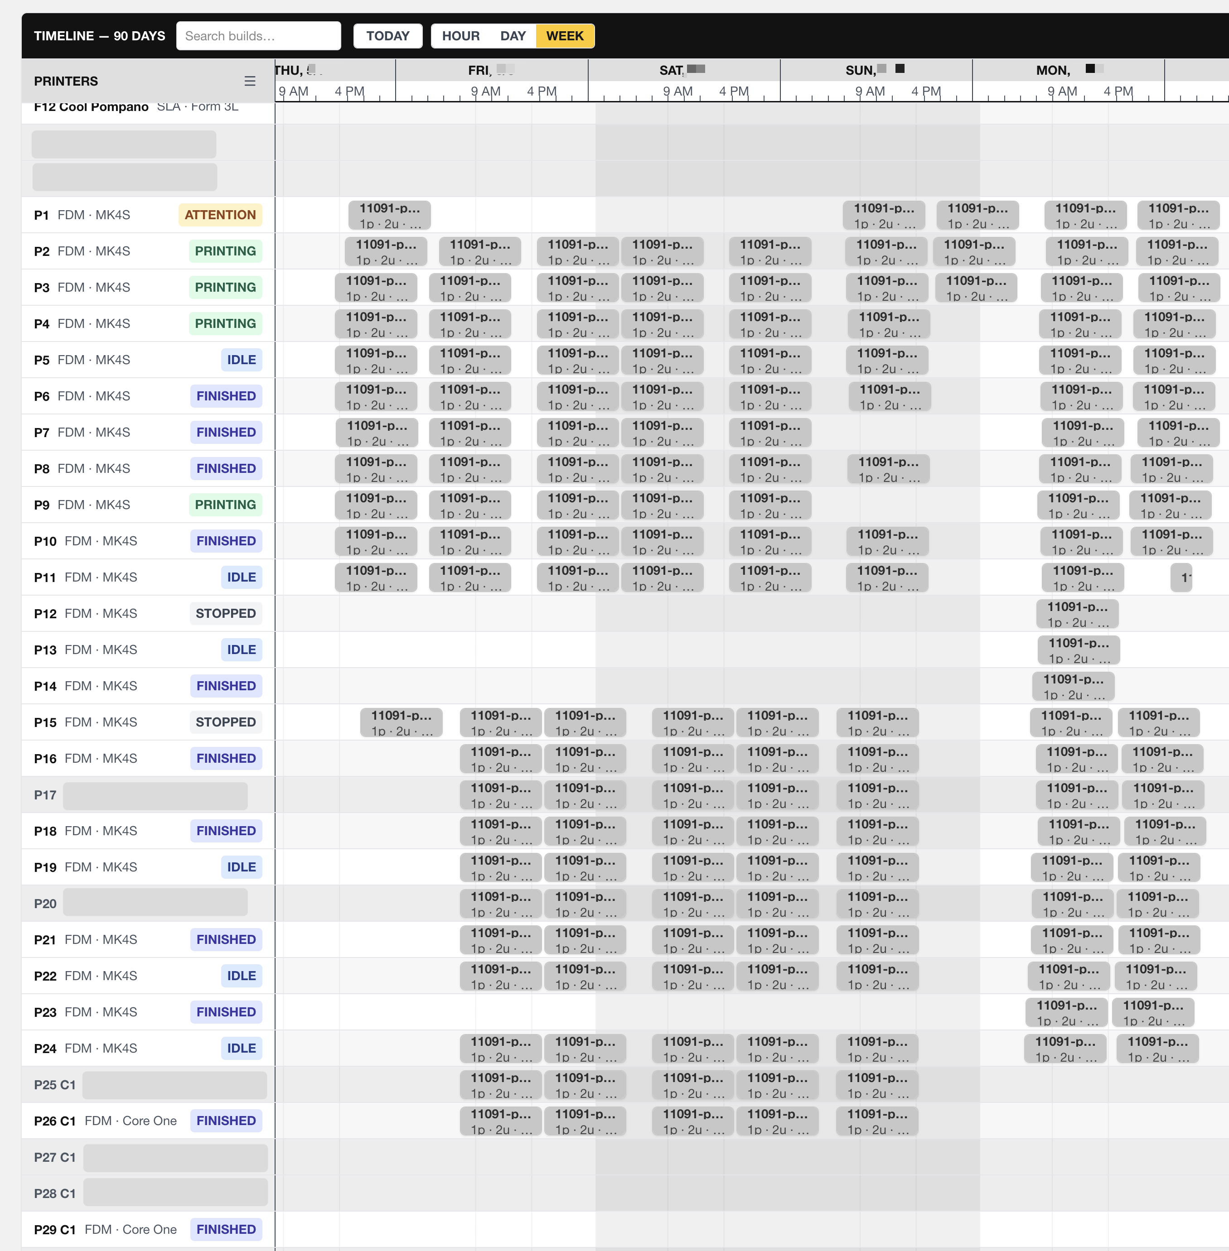1229x1251 pixels.
Task: Click the SUN day header
Action: coord(876,70)
